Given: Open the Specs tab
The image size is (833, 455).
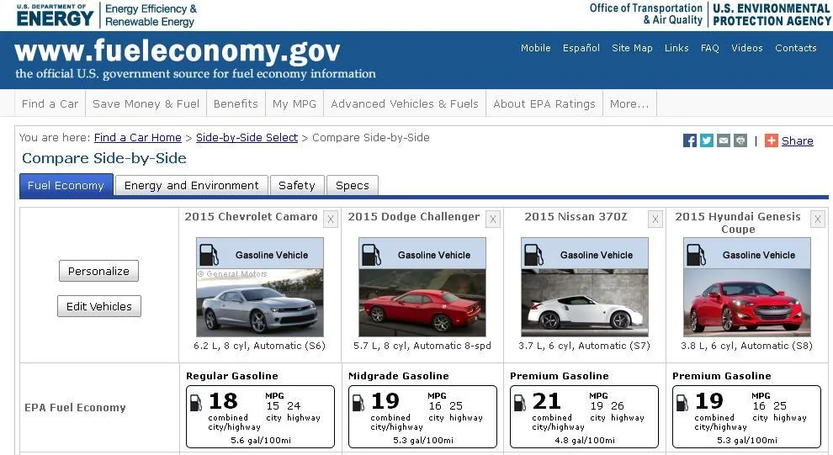Looking at the screenshot, I should point(353,186).
